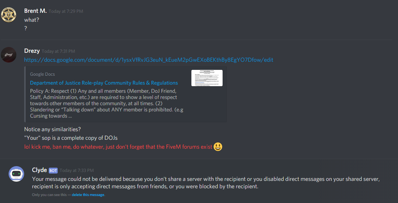Click the timestamp Today at 7:29 PM
Viewport: 398px width, 203px height.
(x=66, y=11)
